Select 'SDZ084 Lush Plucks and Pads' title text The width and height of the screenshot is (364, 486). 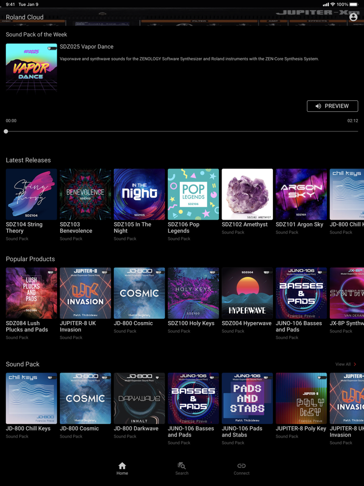[x=27, y=326]
